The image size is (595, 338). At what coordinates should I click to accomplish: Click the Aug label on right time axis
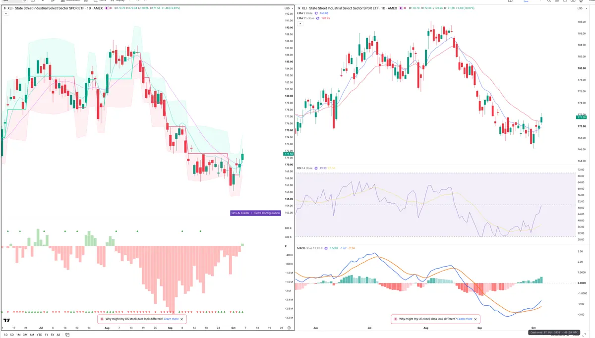425,328
